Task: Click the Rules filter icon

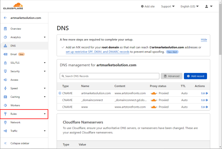Action: point(5,114)
